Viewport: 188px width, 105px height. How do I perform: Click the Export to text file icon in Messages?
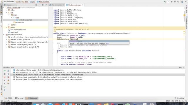[5, 87]
